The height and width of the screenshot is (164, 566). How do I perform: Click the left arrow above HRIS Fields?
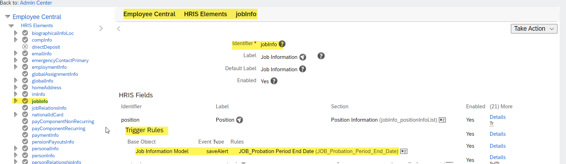(119, 29)
